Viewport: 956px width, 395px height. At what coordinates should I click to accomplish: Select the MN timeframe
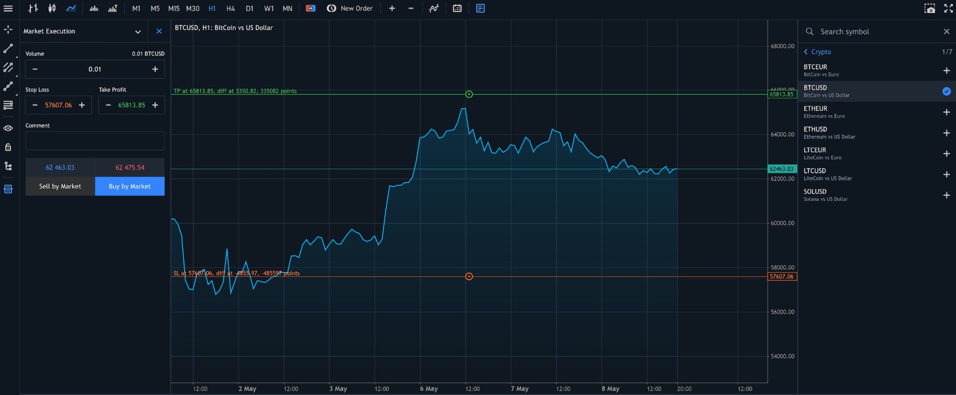tap(287, 8)
